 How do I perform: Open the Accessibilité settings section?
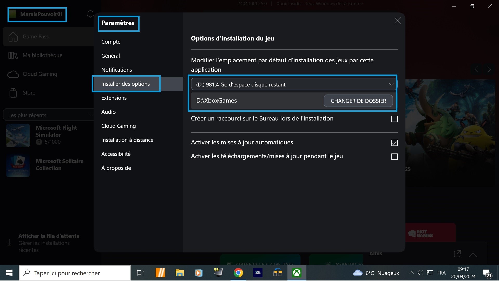[x=116, y=154]
